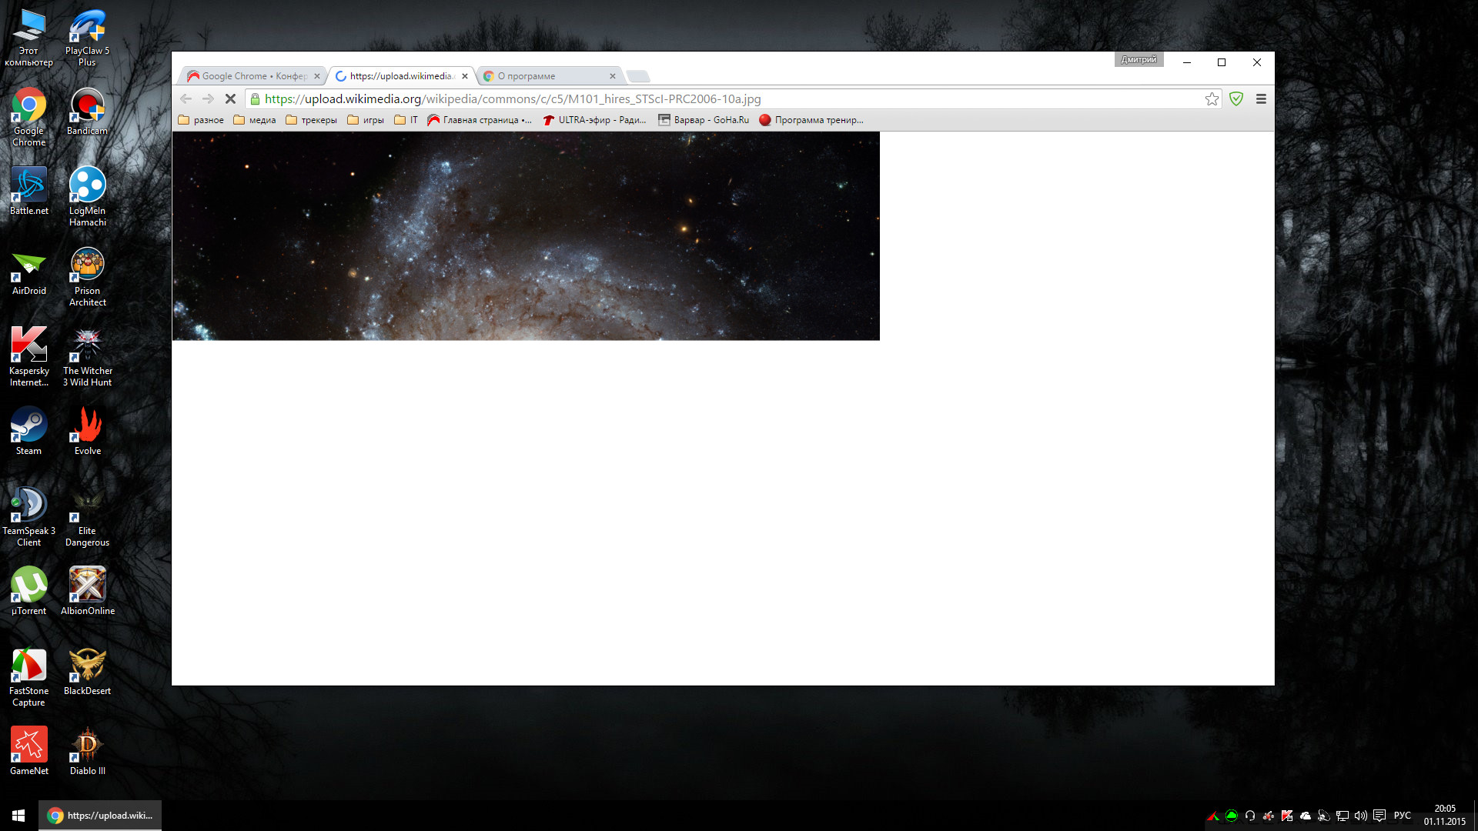Open Steam desktop shortcut
The height and width of the screenshot is (831, 1478).
pos(28,431)
